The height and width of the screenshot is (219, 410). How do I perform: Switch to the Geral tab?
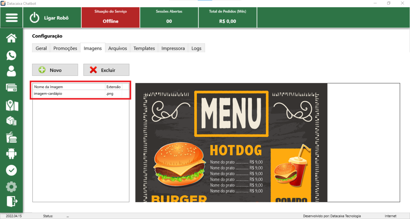(41, 48)
